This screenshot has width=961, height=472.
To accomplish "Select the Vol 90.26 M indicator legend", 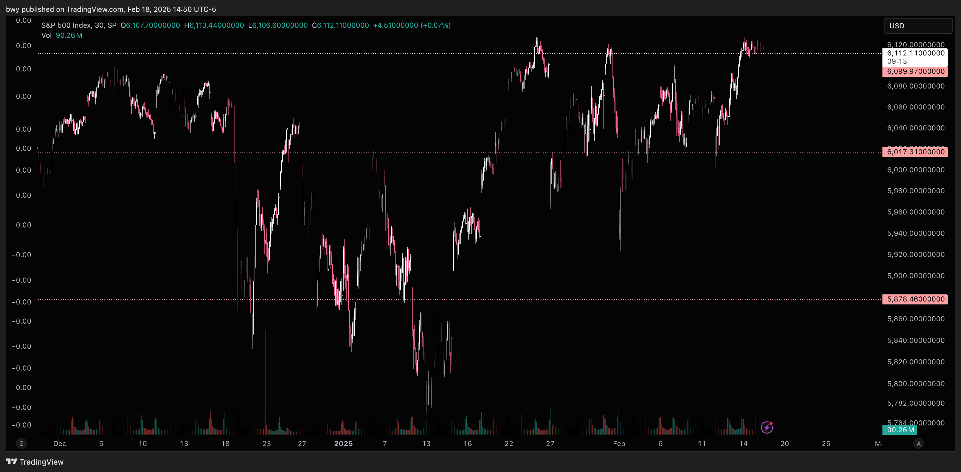I will (61, 35).
